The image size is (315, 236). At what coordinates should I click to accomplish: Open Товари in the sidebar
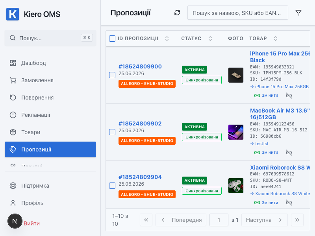click(50, 132)
